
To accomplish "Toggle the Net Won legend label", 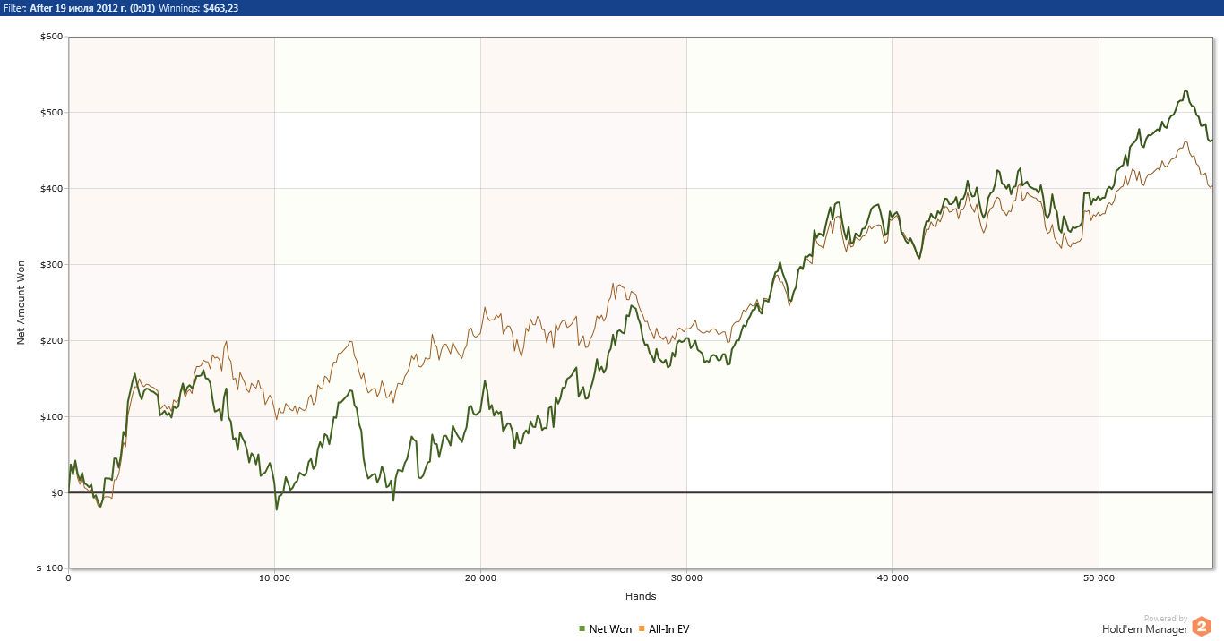I will [610, 629].
